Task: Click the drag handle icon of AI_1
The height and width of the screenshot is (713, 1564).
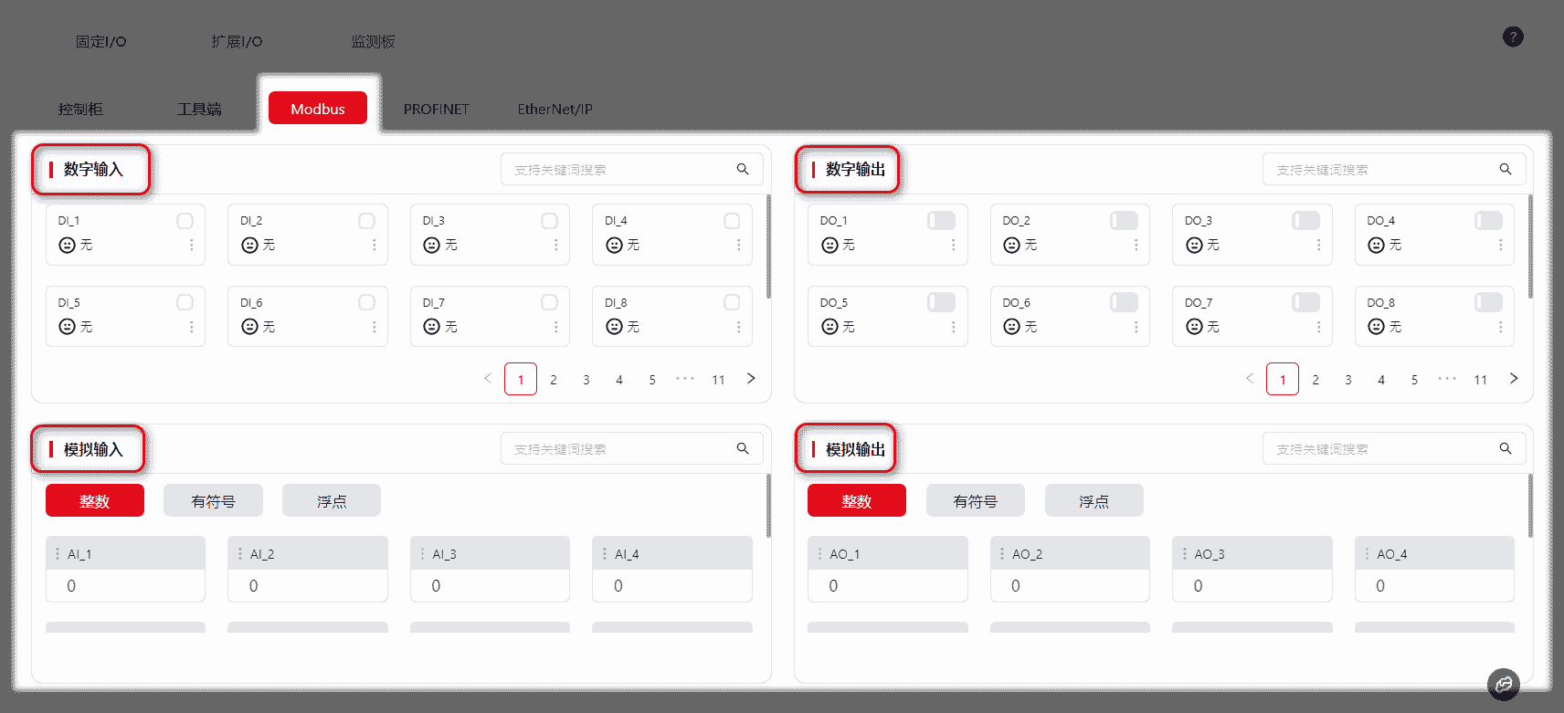Action: click(x=58, y=554)
